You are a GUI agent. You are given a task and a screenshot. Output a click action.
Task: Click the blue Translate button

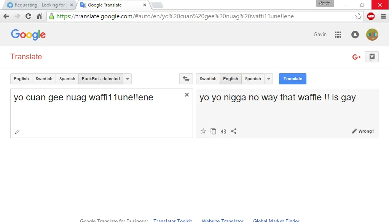click(292, 79)
